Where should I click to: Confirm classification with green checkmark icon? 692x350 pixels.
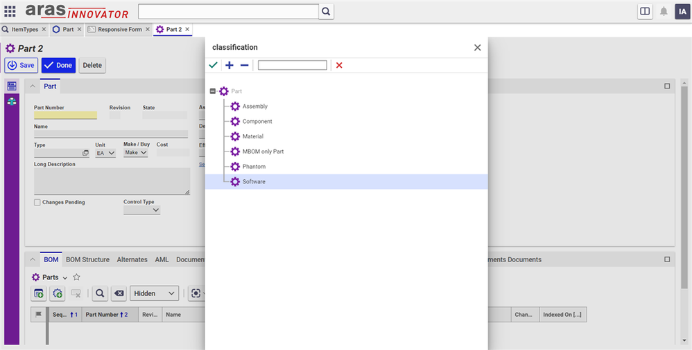(214, 65)
